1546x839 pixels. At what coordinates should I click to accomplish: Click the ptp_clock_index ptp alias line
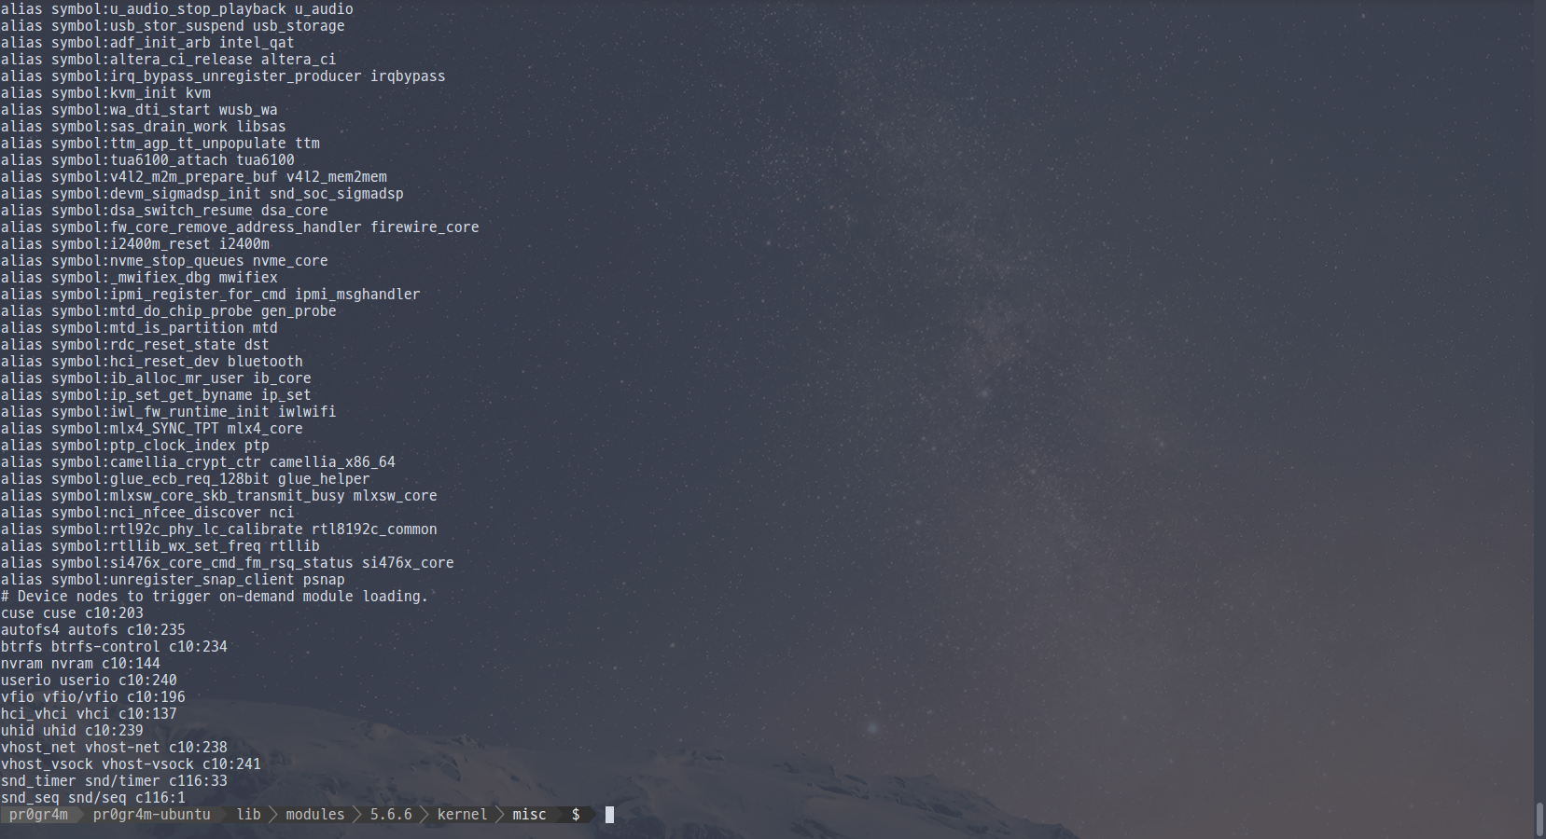(x=135, y=446)
